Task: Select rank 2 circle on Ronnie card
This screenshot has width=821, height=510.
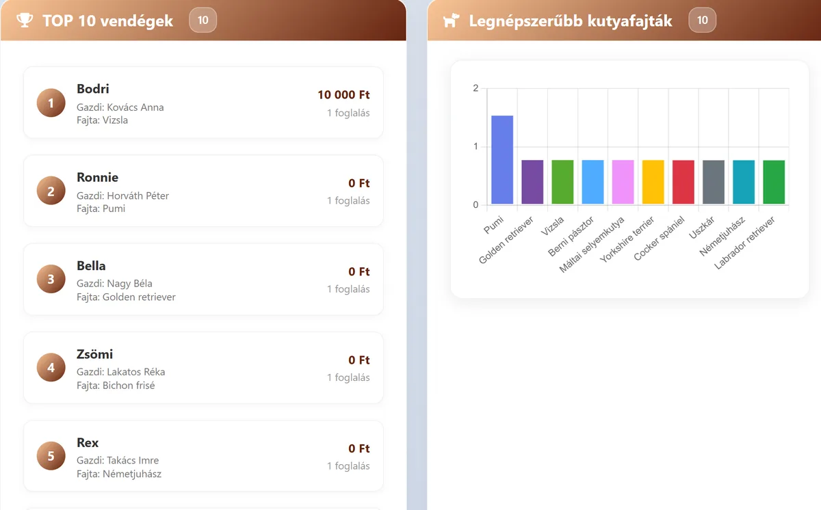Action: (x=51, y=191)
